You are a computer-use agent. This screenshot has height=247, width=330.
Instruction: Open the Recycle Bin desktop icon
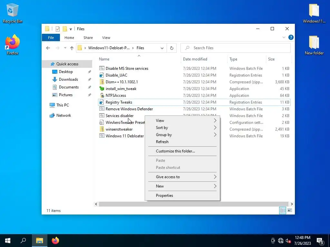13,13
